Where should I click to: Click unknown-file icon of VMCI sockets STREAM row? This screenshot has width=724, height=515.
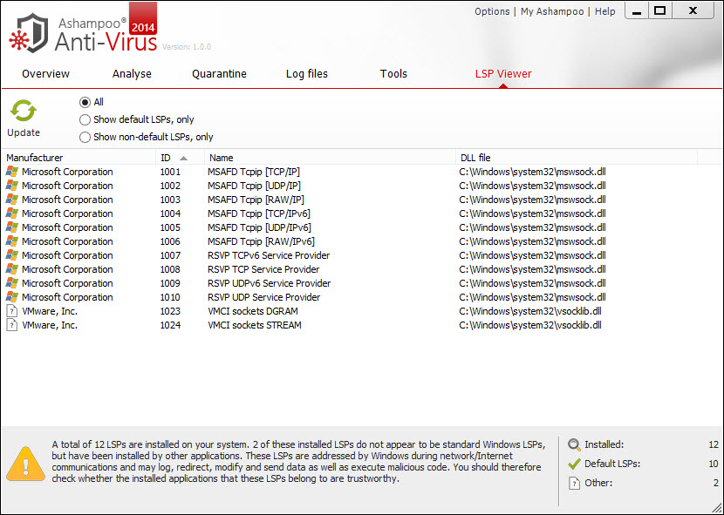12,325
